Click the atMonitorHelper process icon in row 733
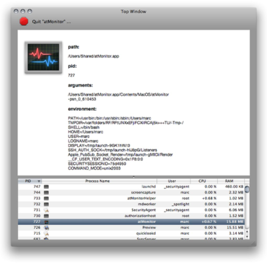Screen dimensions: 267x268 (46, 198)
